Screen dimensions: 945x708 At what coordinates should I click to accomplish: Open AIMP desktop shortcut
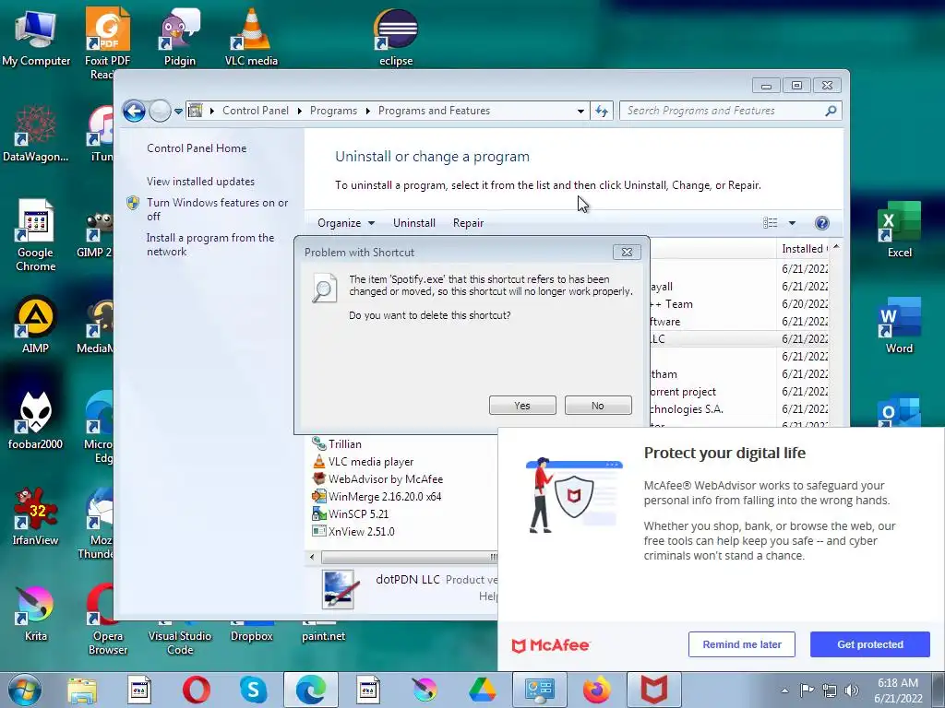(36, 325)
